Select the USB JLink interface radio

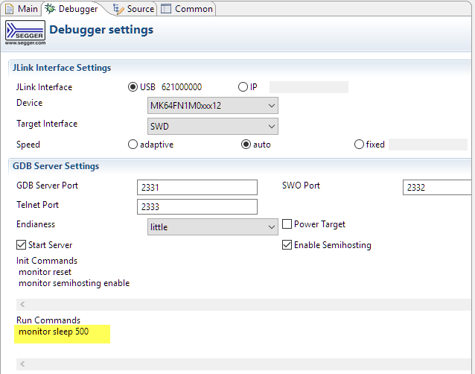134,87
